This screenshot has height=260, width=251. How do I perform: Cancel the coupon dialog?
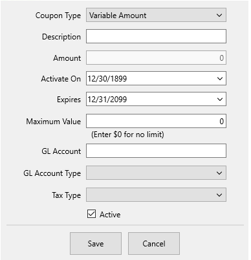[154, 244]
